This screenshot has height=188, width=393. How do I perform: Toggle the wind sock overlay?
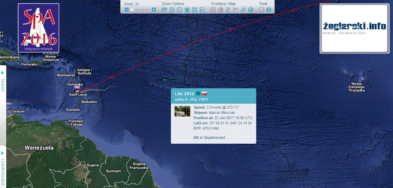point(236,10)
